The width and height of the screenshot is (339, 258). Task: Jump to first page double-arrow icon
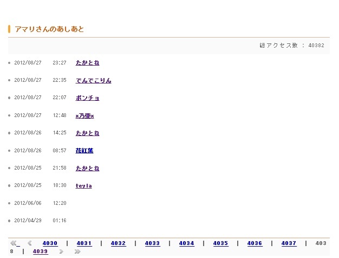pyautogui.click(x=14, y=243)
